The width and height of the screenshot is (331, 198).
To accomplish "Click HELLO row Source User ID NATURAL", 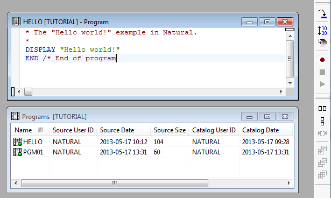I will (67, 142).
